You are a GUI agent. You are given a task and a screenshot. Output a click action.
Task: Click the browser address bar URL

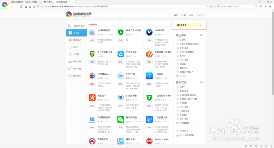76,7
